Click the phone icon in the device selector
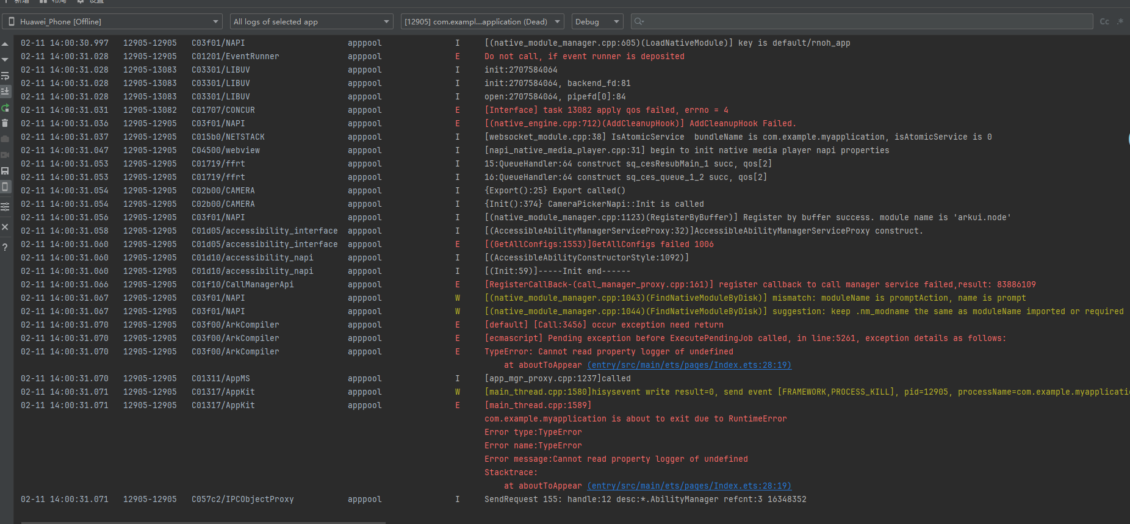The image size is (1130, 524). [12, 21]
